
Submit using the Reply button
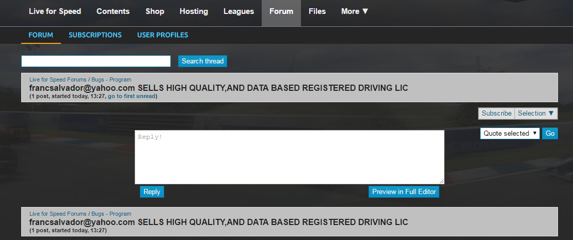152,192
